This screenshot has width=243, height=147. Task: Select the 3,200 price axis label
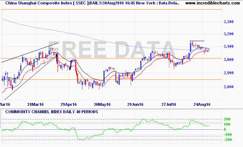click(229, 34)
